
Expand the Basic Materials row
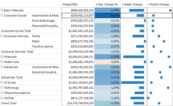pos(2,10)
